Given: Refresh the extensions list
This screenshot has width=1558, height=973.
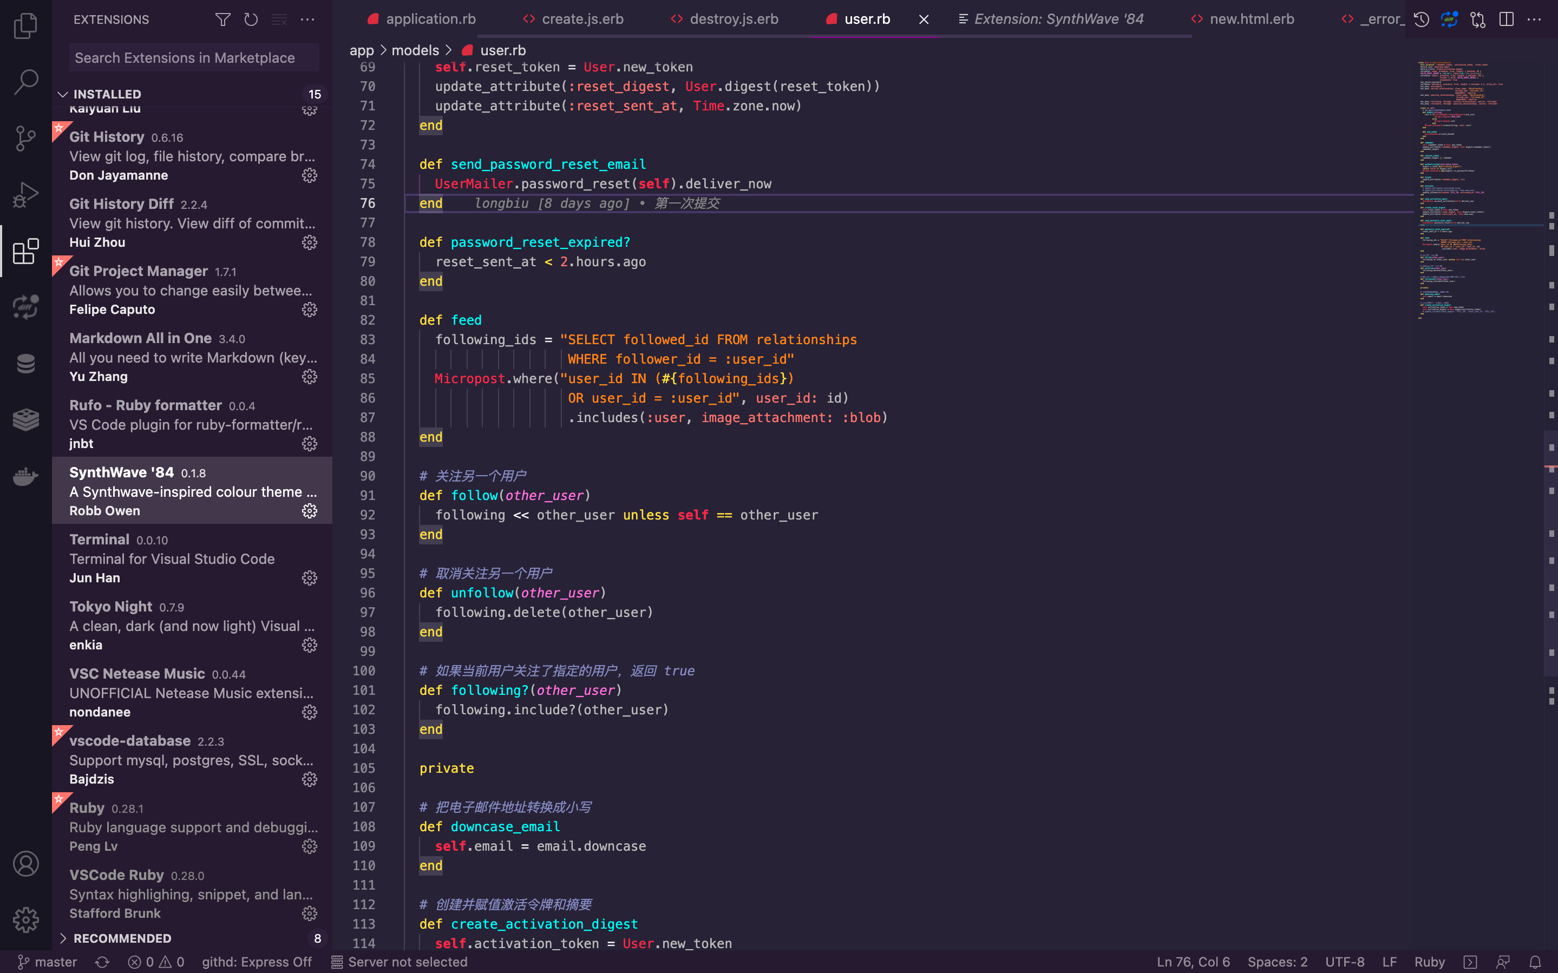Looking at the screenshot, I should tap(251, 20).
